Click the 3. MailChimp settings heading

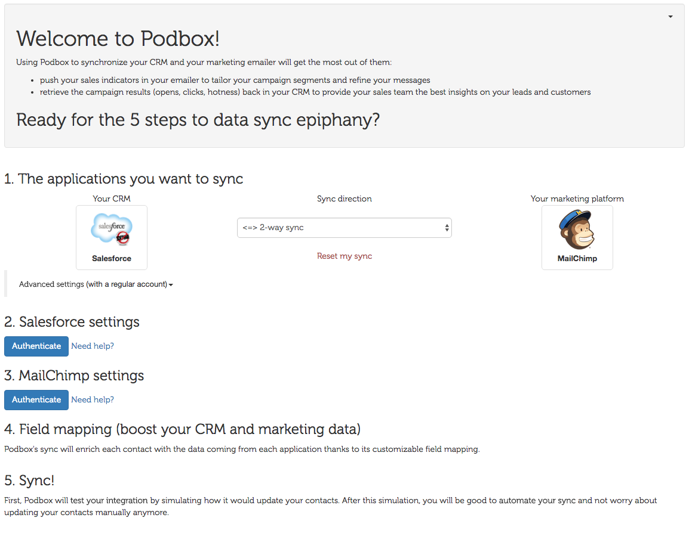click(x=74, y=376)
